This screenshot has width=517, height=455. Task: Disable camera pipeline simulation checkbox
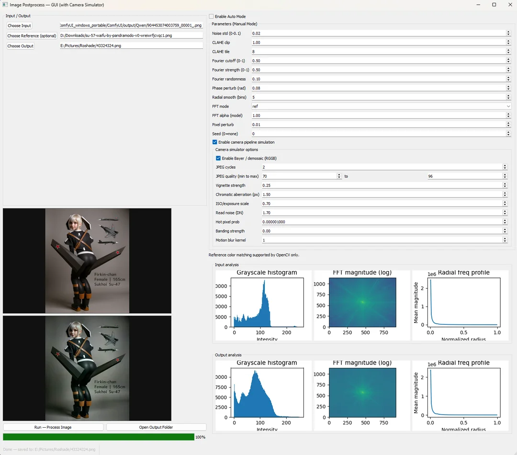pos(215,142)
